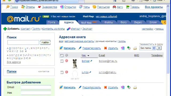Click the Товары cart icon

click(128, 7)
